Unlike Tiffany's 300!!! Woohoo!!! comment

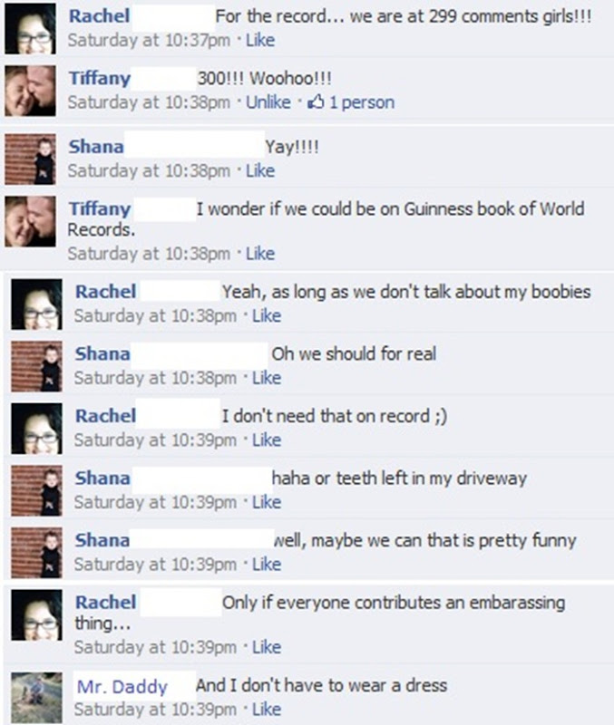pos(268,102)
